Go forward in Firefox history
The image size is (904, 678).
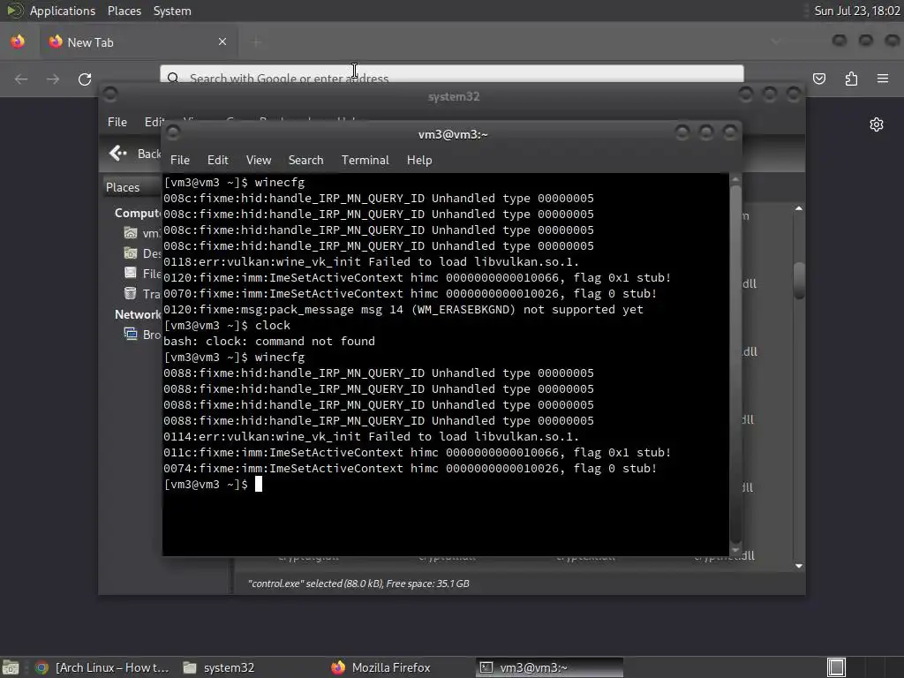pyautogui.click(x=53, y=79)
